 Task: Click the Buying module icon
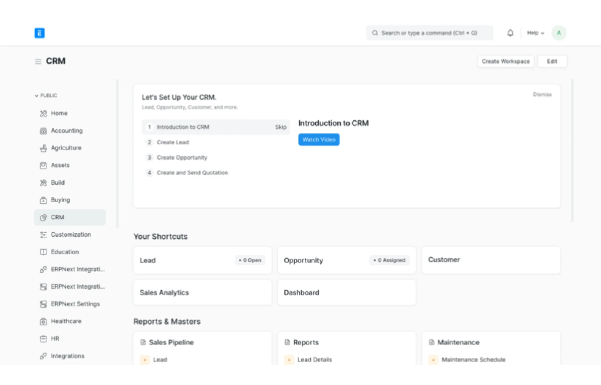coord(43,200)
